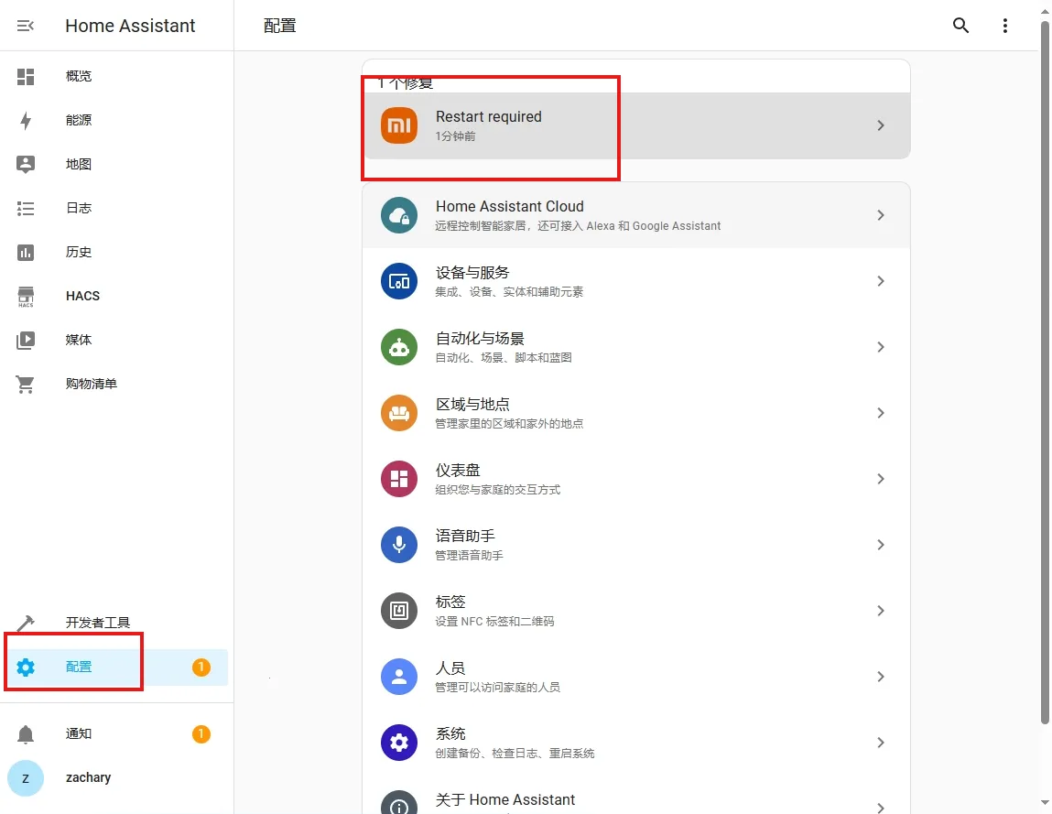1052x814 pixels.
Task: Select the 概览 overview grid icon
Action: point(26,76)
